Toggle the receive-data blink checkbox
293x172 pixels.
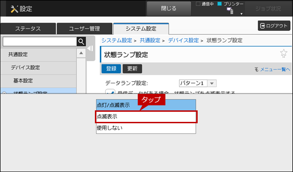tap(110, 92)
